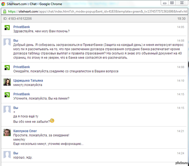The image size is (189, 166).
Task: Click the line 'Еще несколько минут, уточняю информацию...'
Action: [x=48, y=144]
